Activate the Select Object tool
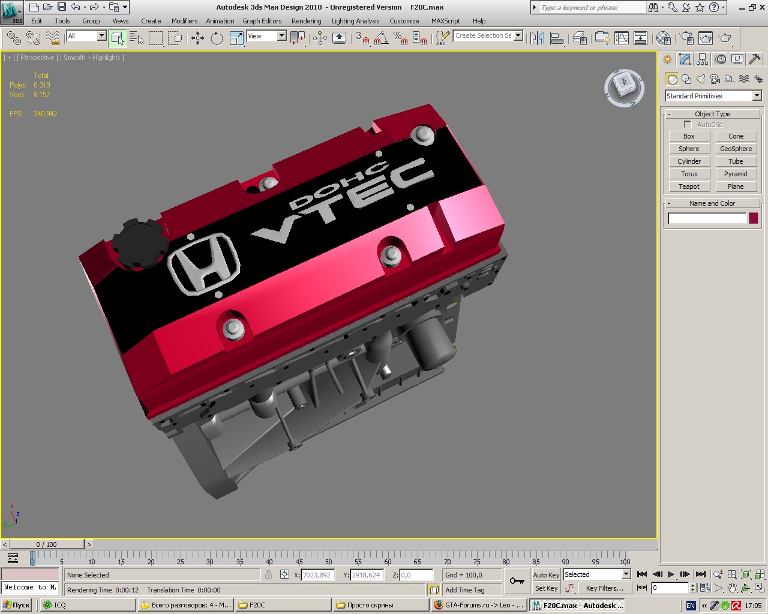 [118, 38]
